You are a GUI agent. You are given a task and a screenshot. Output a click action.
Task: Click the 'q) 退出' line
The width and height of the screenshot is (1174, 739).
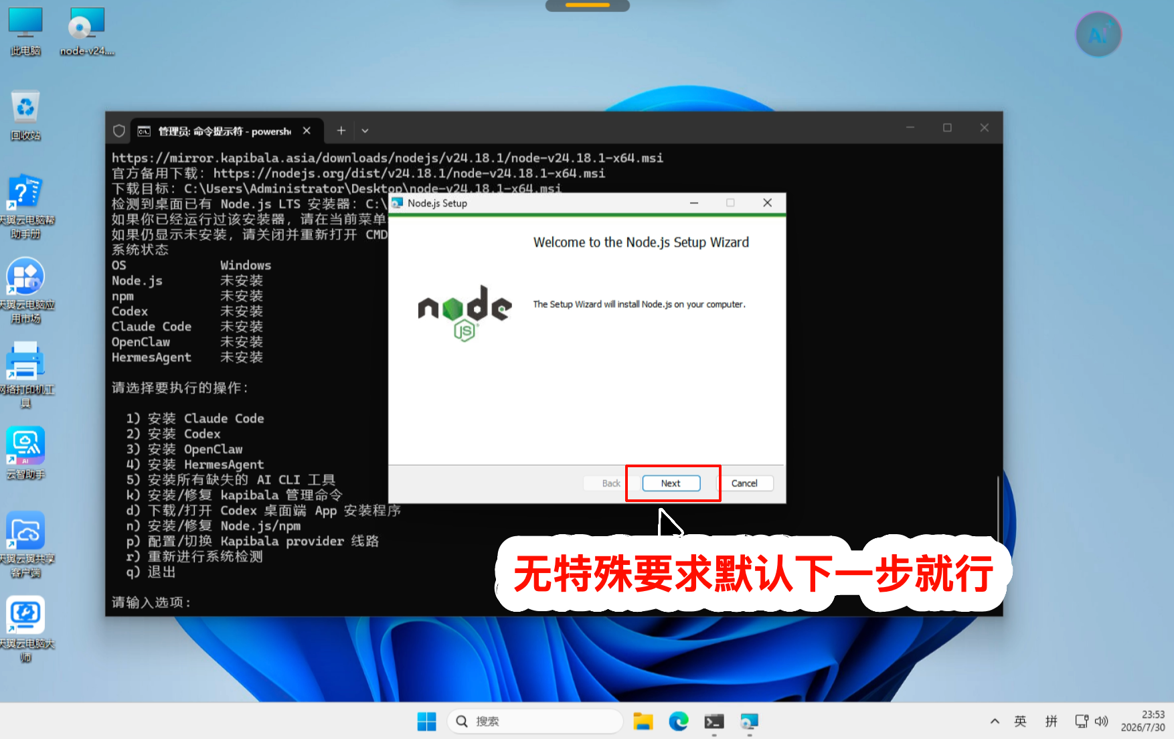coord(151,572)
